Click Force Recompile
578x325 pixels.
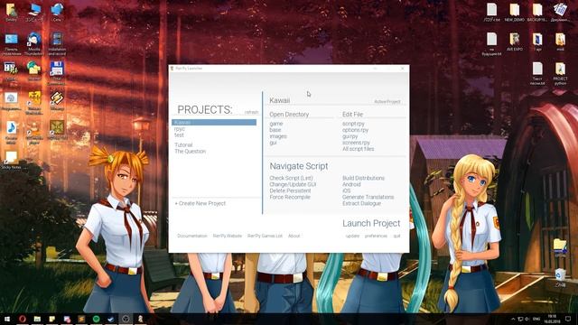[x=290, y=197]
